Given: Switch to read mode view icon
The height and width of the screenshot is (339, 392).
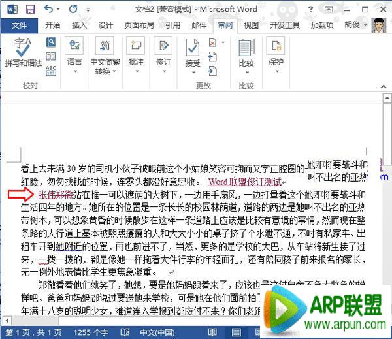Looking at the screenshot, I should 212,332.
